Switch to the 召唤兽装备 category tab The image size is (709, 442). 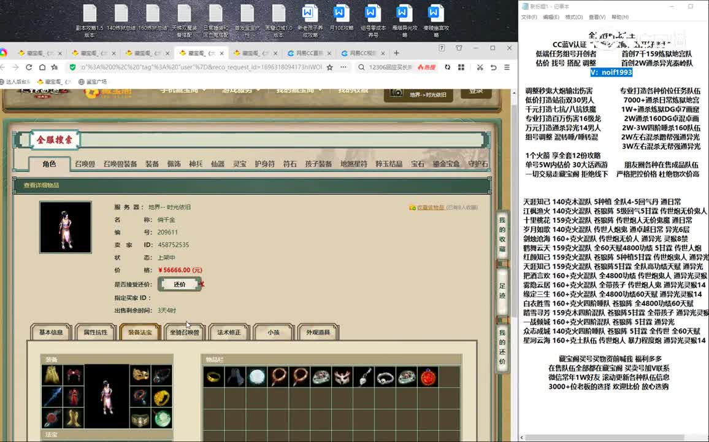point(120,164)
